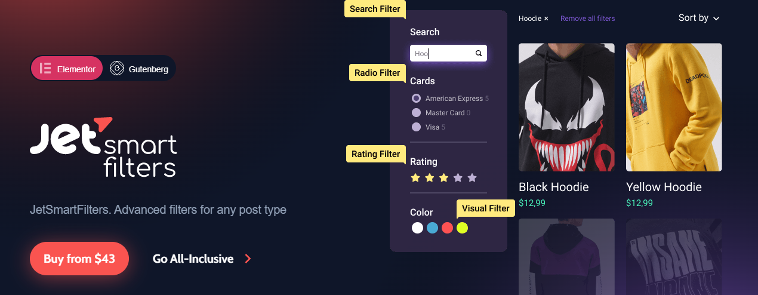Viewport: 758px width, 295px height.
Task: Switch to the Elementor tab
Action: tap(67, 69)
